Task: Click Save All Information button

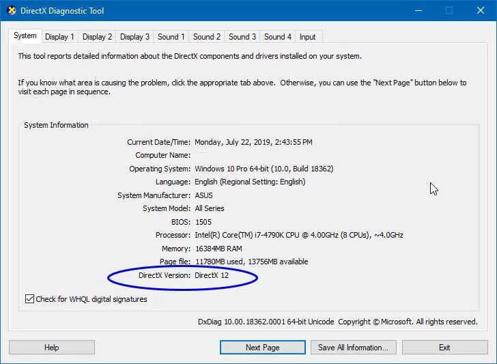Action: coord(353,348)
